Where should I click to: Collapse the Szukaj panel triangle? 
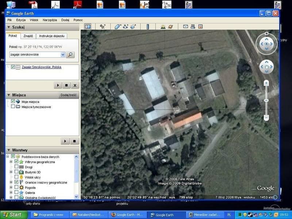coord(8,27)
